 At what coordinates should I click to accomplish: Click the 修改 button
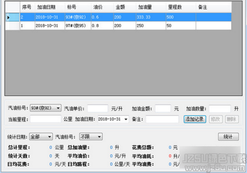click(x=216, y=119)
